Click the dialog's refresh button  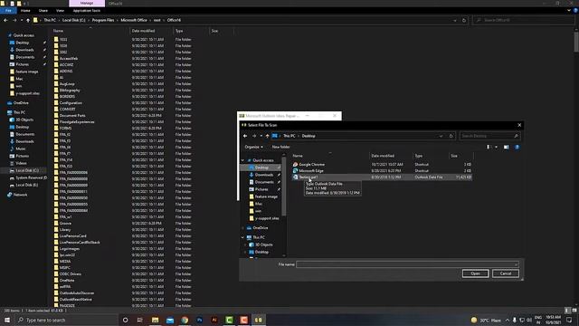point(451,136)
